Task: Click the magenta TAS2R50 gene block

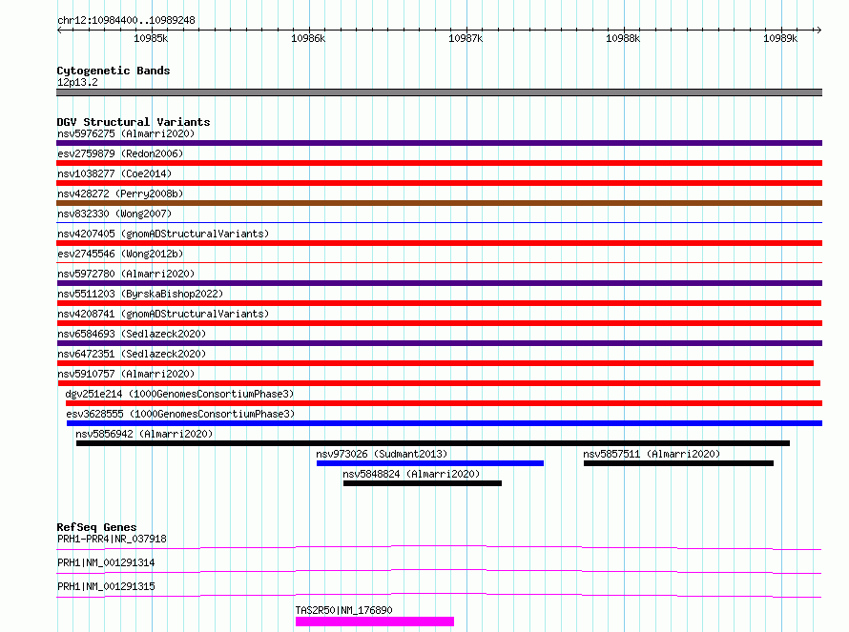Action: click(375, 622)
